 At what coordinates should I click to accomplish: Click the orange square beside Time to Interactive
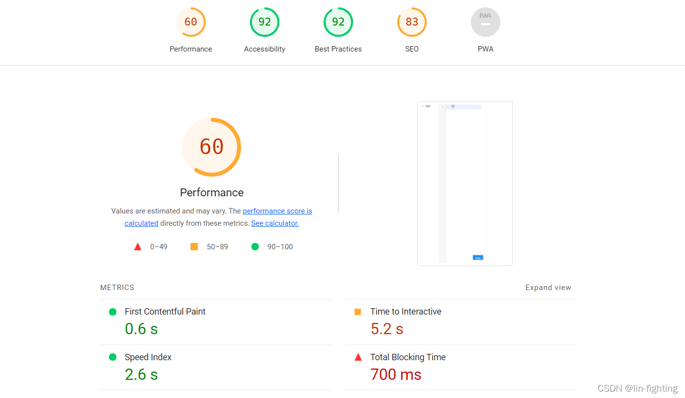click(358, 312)
